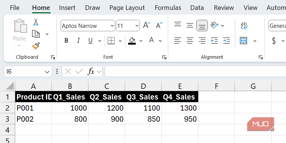Open the Merge & Center dropdown arrow
286x143 pixels.
pos(255,41)
